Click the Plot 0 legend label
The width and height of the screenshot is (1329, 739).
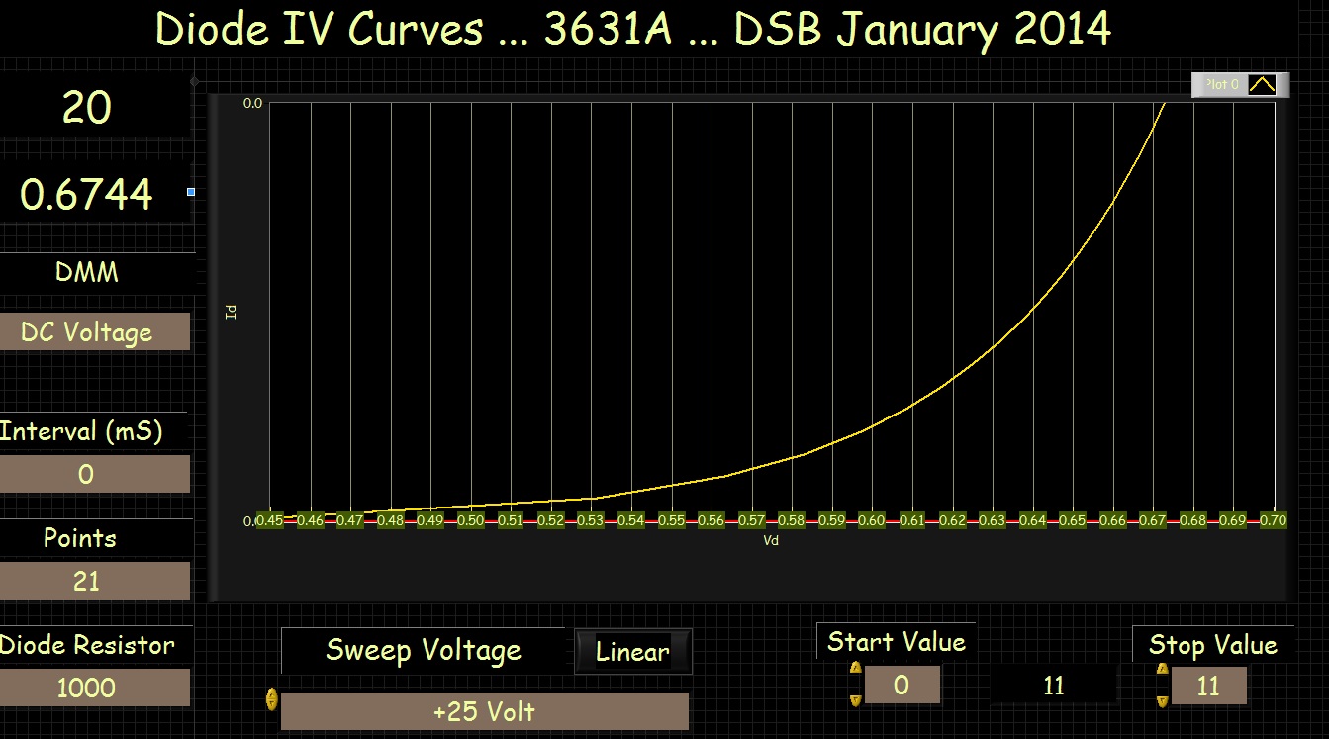click(x=1220, y=85)
